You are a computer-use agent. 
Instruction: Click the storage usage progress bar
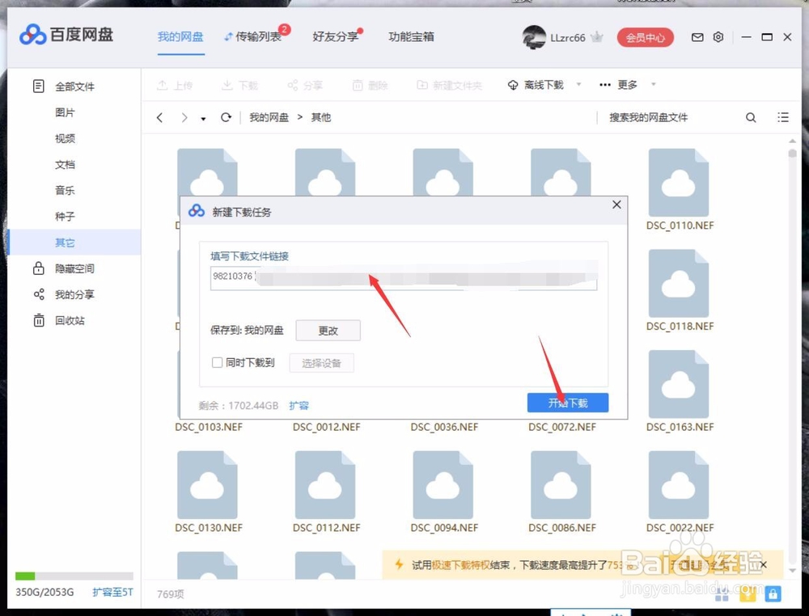coord(74,576)
